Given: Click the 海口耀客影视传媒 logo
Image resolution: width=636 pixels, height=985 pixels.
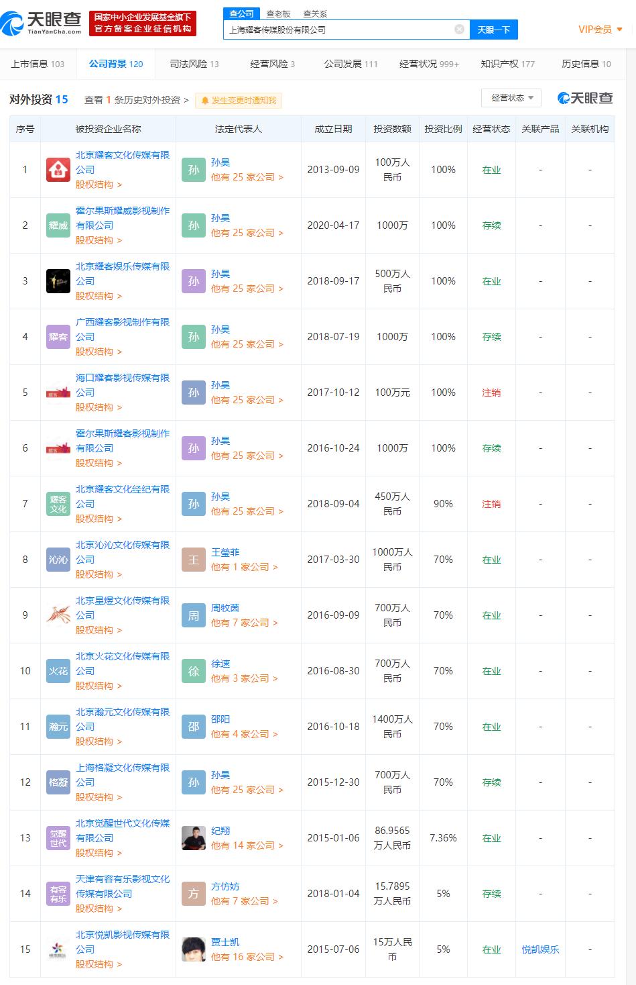Looking at the screenshot, I should click(58, 393).
